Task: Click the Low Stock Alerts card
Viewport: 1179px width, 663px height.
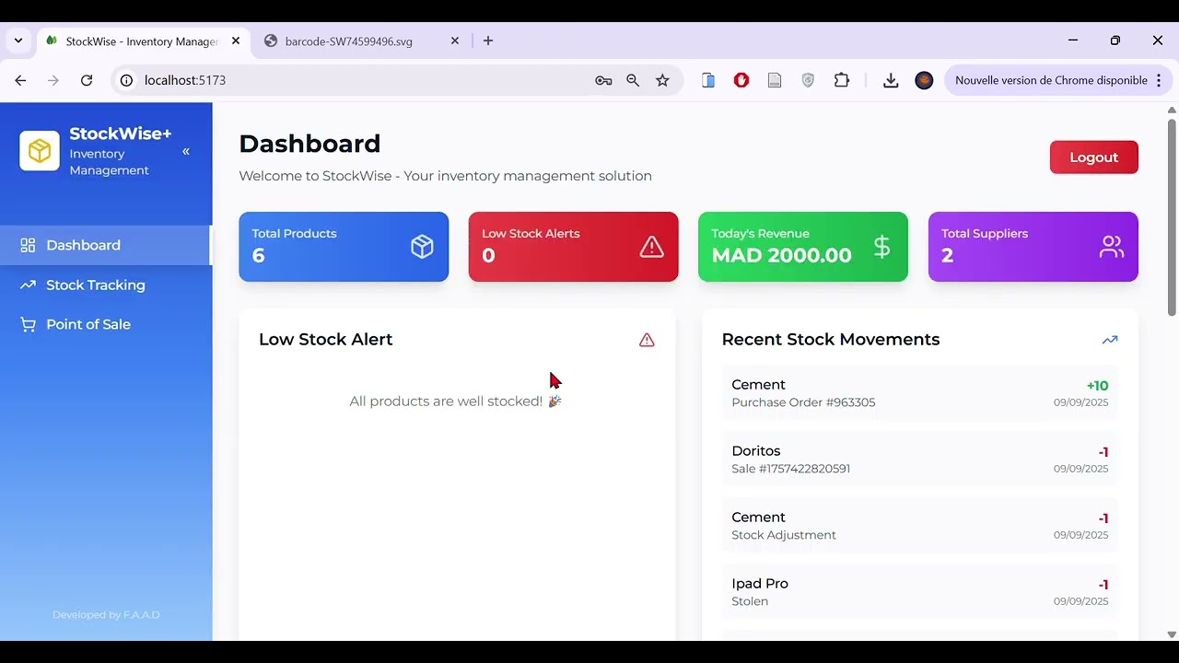Action: point(573,247)
